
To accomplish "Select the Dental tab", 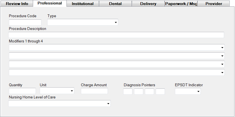I will (115, 4).
